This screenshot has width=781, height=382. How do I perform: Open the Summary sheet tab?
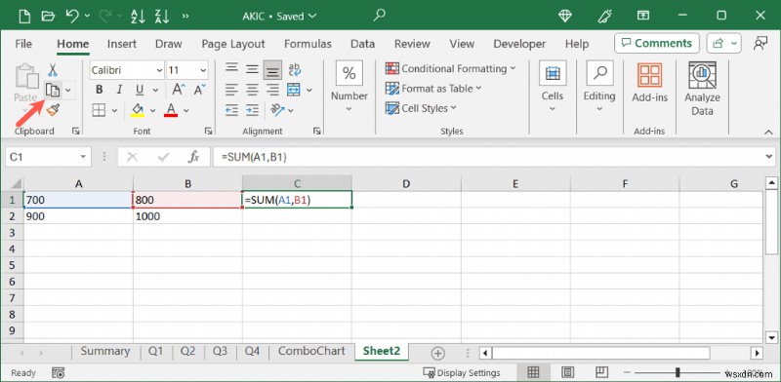pyautogui.click(x=105, y=351)
